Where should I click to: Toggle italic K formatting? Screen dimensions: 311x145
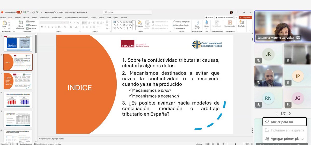[45, 27]
